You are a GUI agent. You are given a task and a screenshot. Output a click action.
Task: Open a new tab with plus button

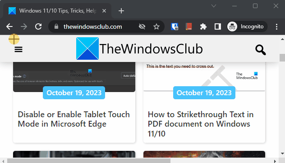point(121,11)
